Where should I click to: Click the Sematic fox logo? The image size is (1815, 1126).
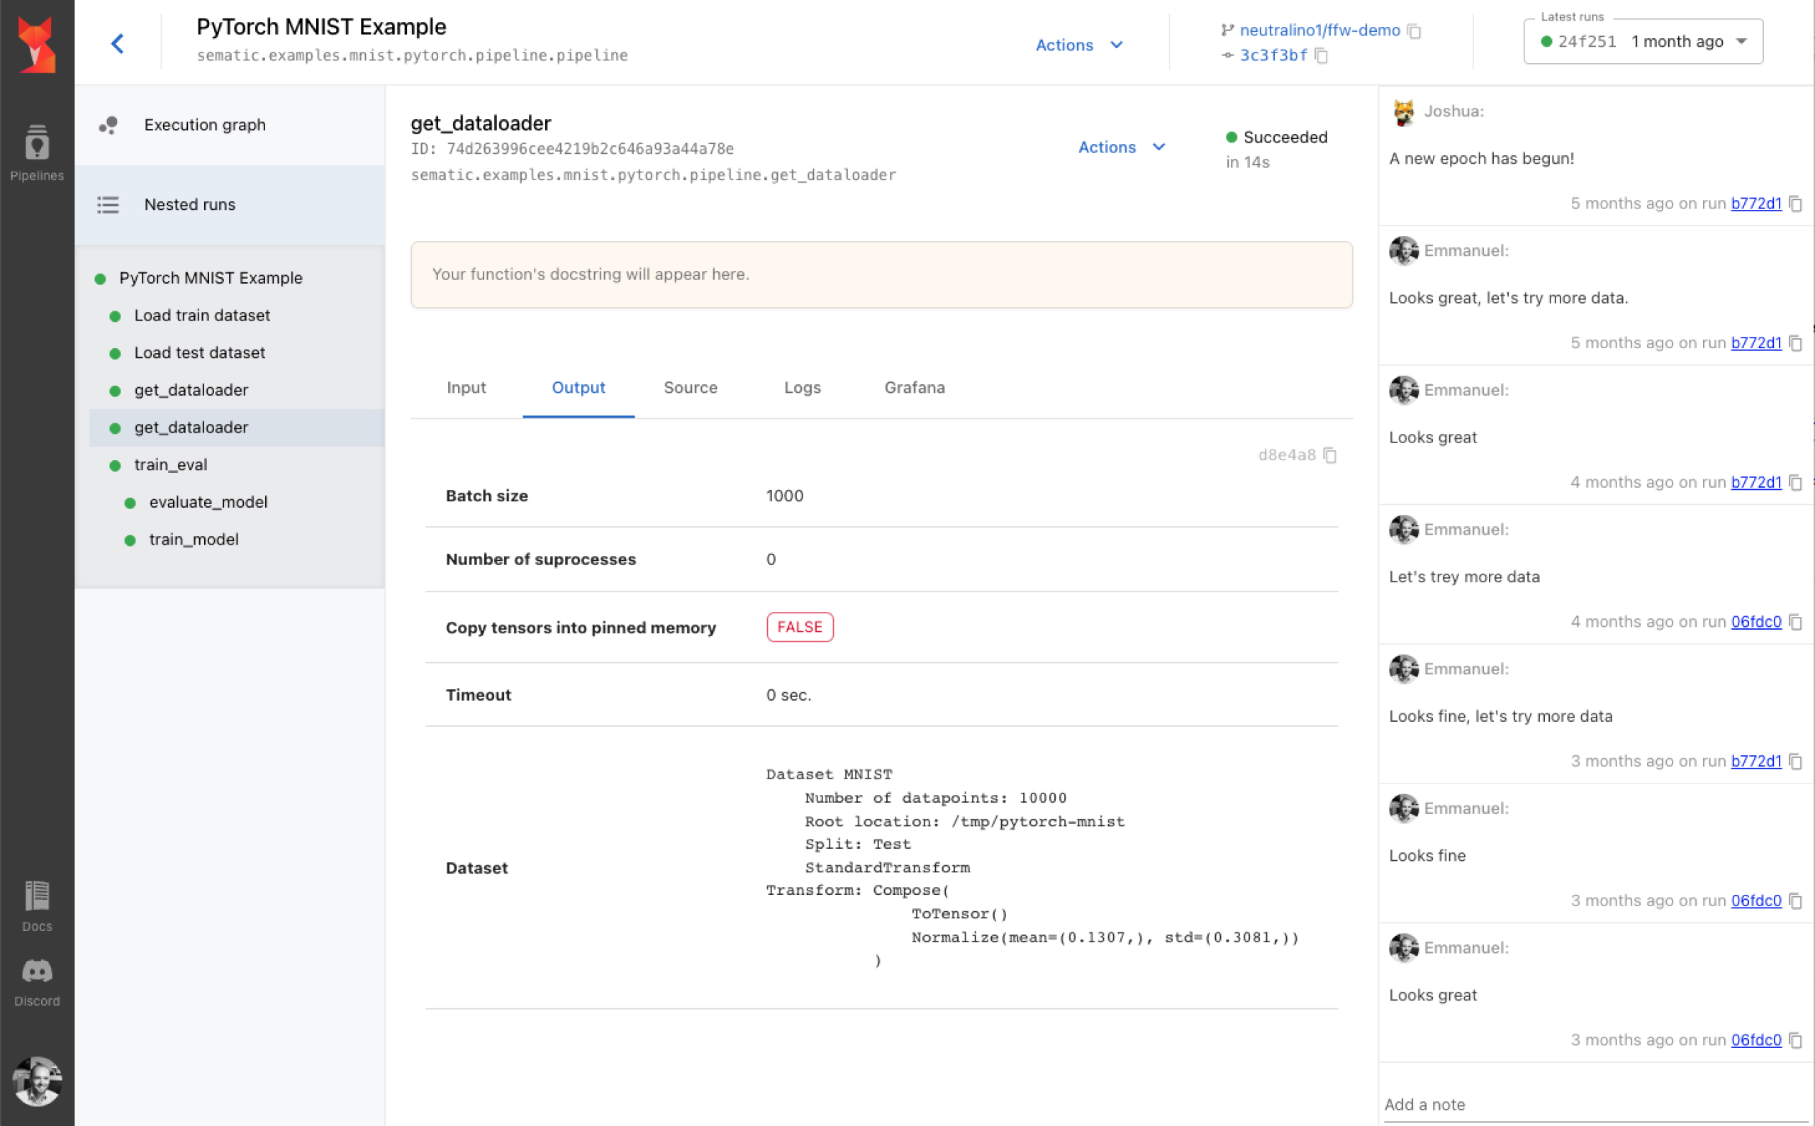[x=38, y=44]
